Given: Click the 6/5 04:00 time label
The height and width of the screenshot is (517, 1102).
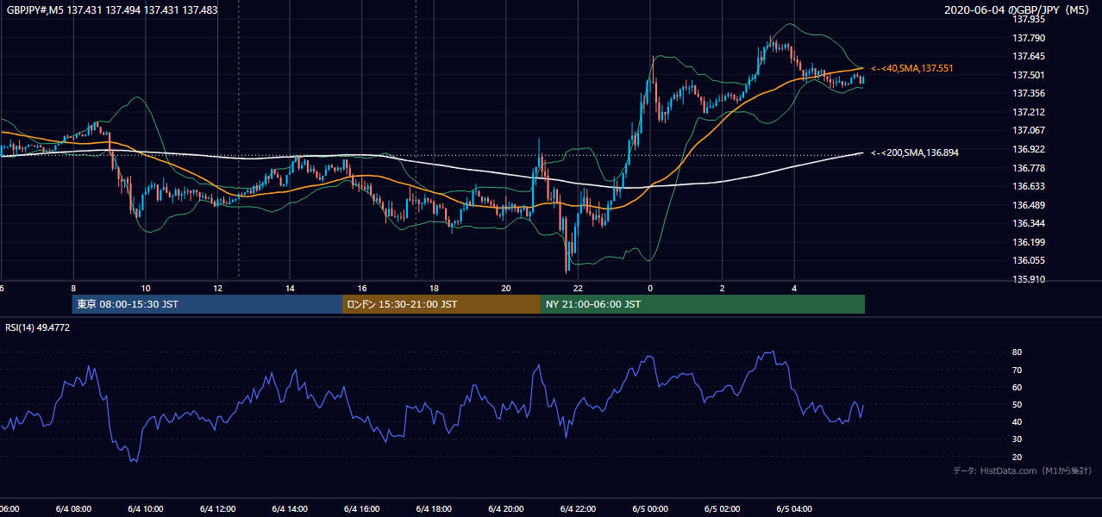Looking at the screenshot, I should pos(794,508).
